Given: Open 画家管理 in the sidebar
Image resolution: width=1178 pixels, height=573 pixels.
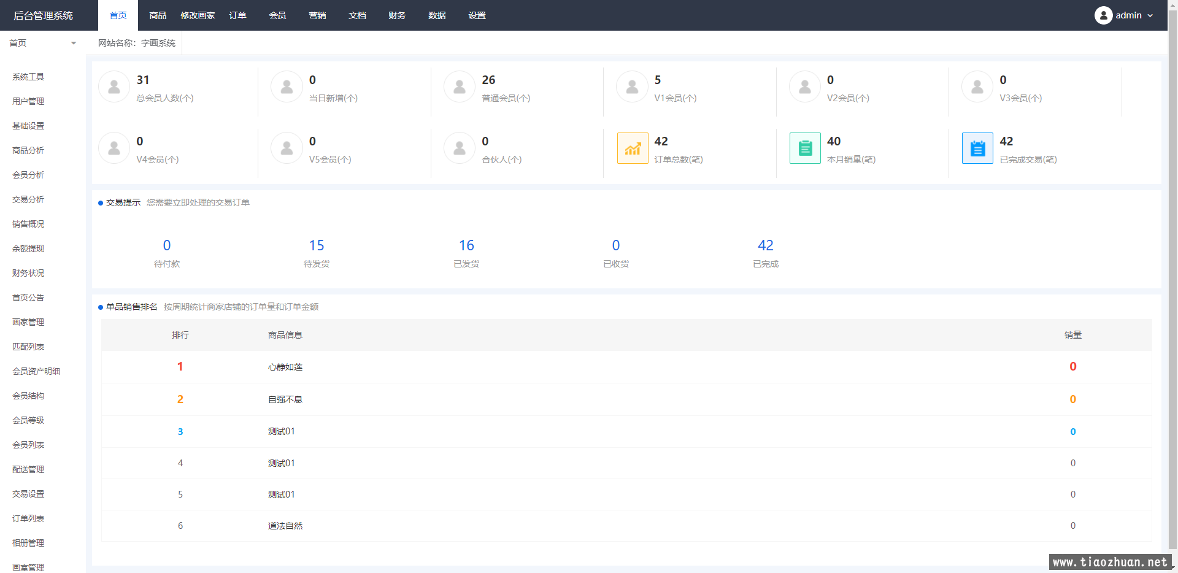Looking at the screenshot, I should click(28, 322).
